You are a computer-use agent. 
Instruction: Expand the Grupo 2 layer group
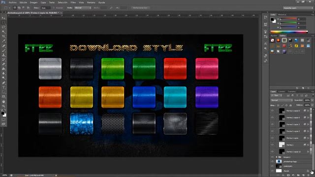(x=277, y=157)
